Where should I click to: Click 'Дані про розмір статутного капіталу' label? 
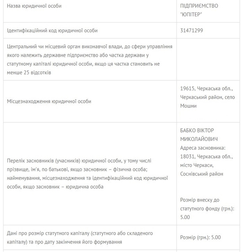click(x=80, y=238)
